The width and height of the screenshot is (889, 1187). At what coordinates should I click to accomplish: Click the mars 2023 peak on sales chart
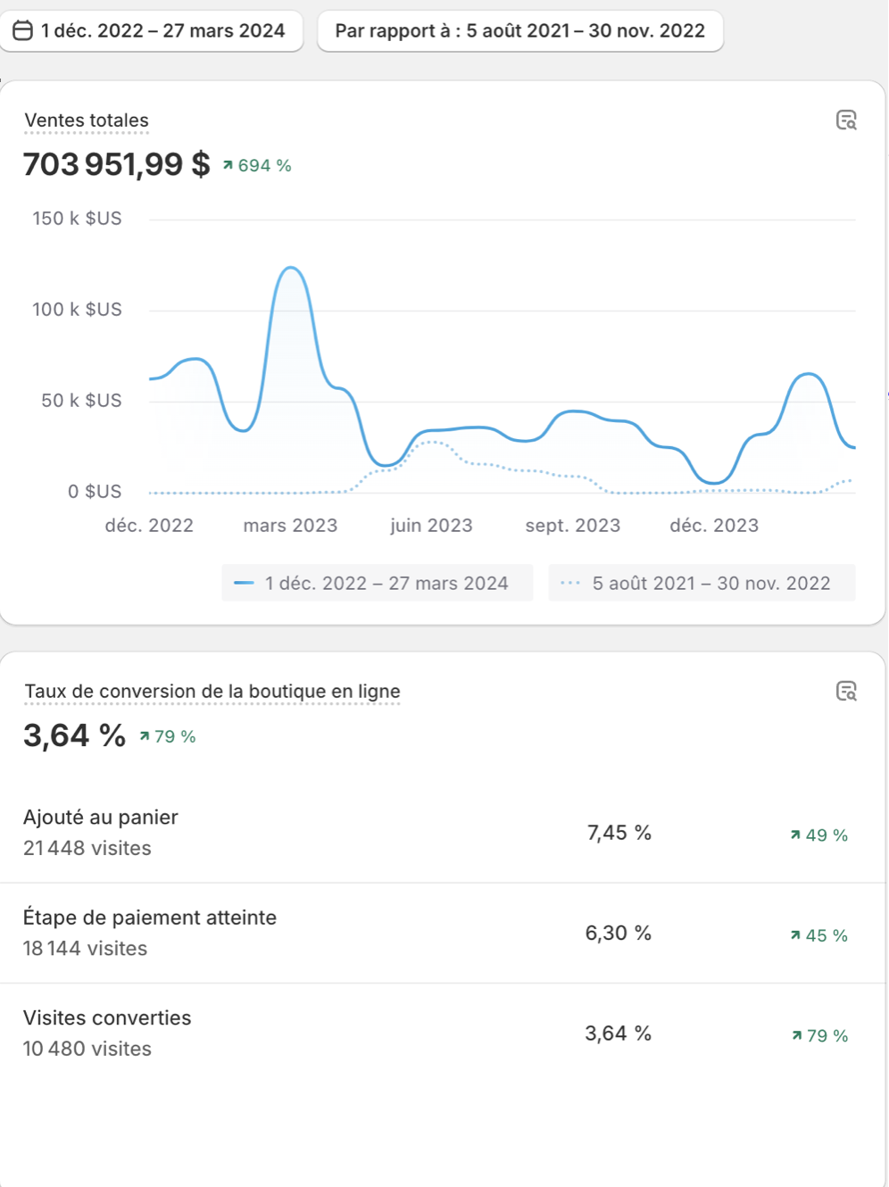(291, 268)
